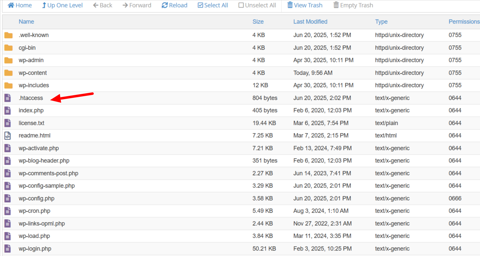Click the wp-login.php file icon
This screenshot has width=480, height=256.
click(x=8, y=248)
